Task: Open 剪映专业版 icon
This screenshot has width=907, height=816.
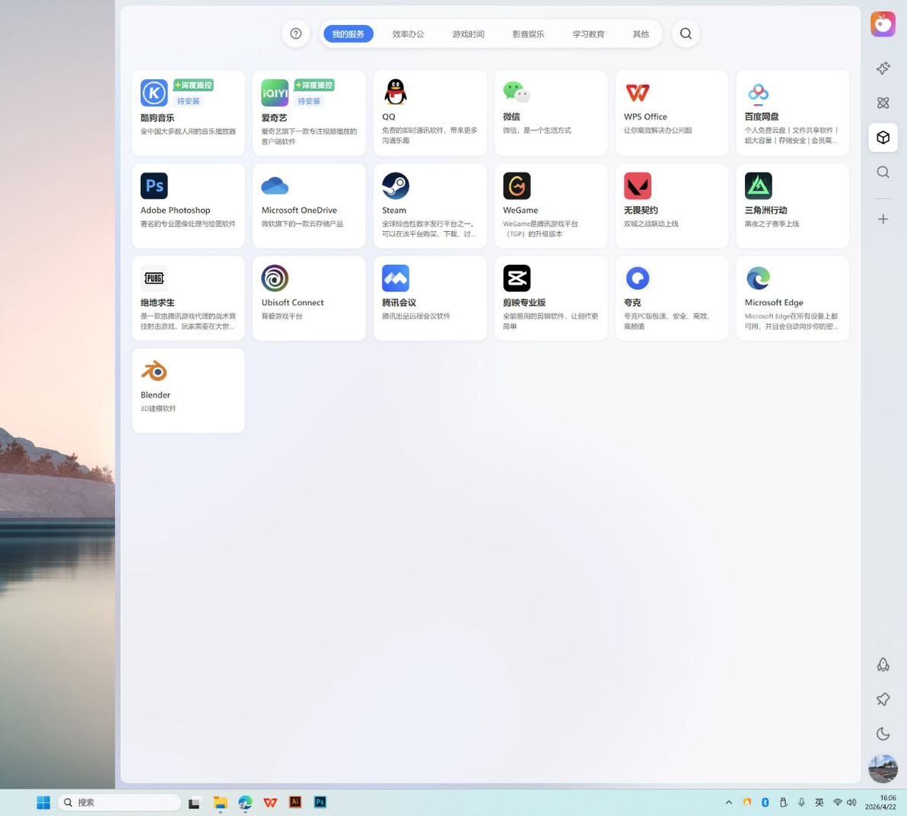Action: point(517,278)
